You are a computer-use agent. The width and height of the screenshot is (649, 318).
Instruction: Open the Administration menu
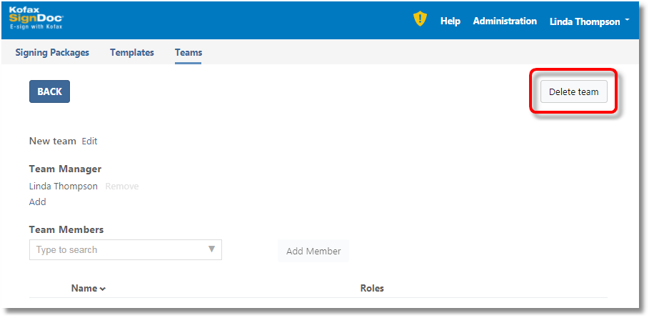(504, 21)
